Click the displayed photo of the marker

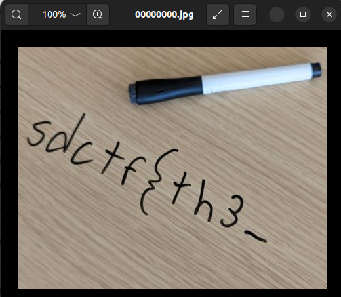coord(172,168)
